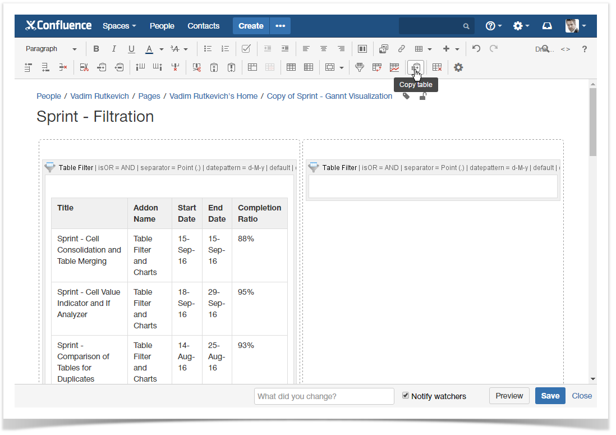The width and height of the screenshot is (616, 435).
Task: Toggle bold formatting
Action: (x=96, y=49)
